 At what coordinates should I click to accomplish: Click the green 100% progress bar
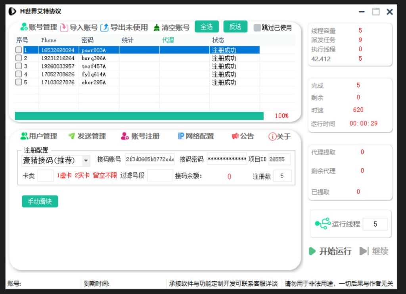(139, 116)
